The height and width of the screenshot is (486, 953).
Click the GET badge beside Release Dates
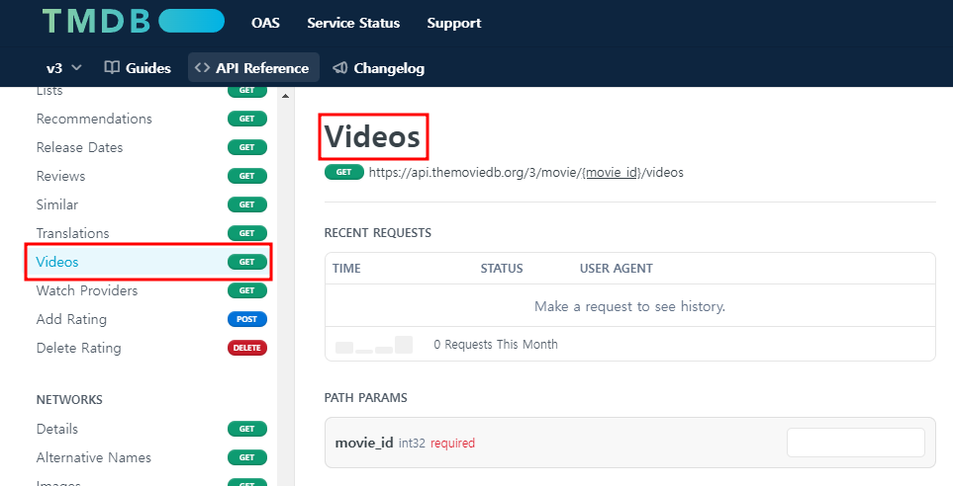[x=247, y=147]
